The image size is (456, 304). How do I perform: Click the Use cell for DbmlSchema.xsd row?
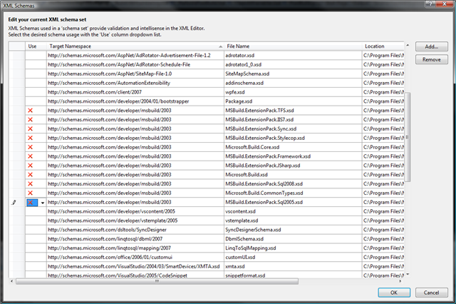(x=36, y=239)
